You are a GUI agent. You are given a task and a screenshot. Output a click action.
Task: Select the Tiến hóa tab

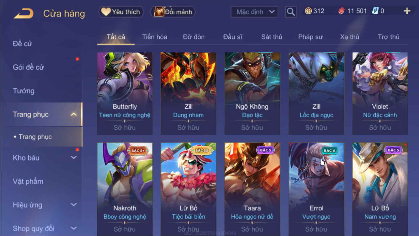154,37
